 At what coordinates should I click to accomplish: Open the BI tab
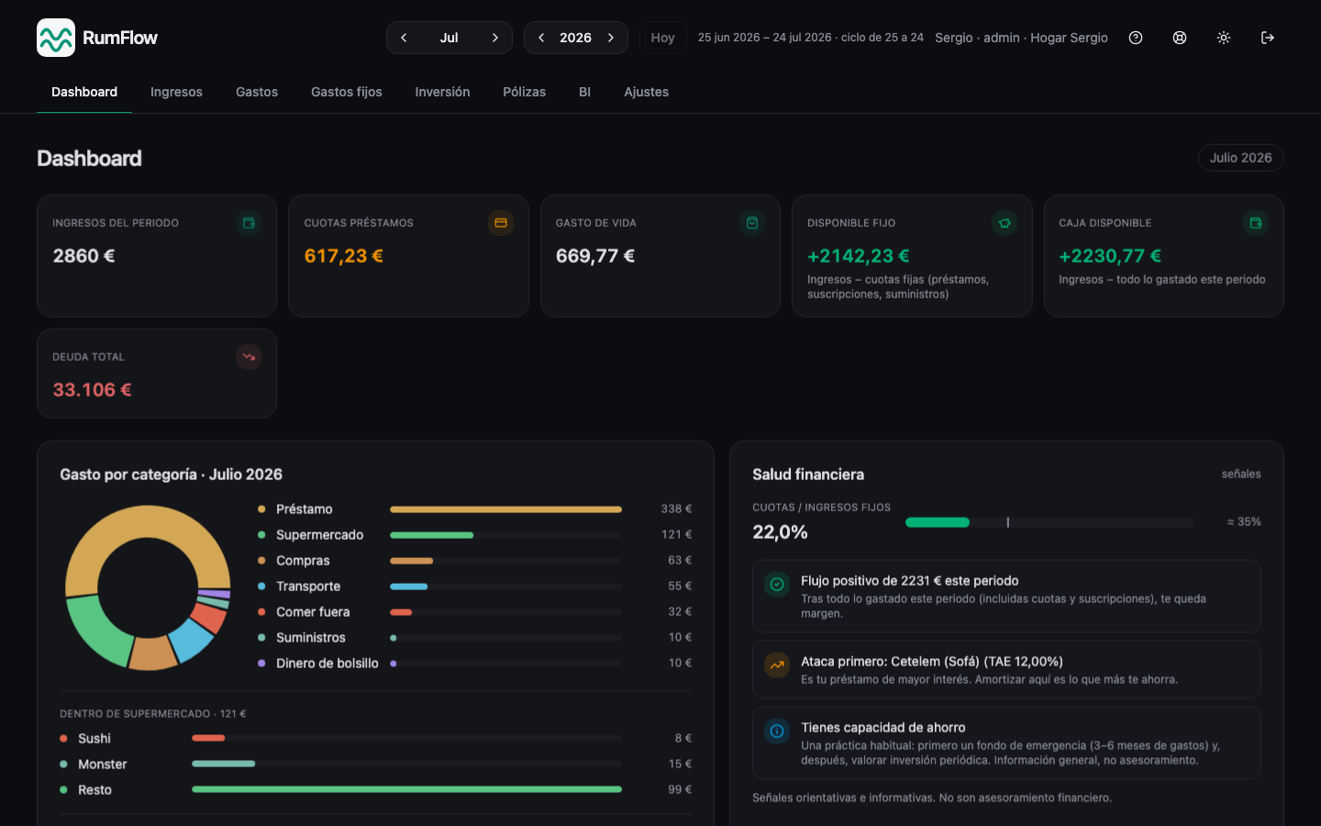click(x=584, y=92)
